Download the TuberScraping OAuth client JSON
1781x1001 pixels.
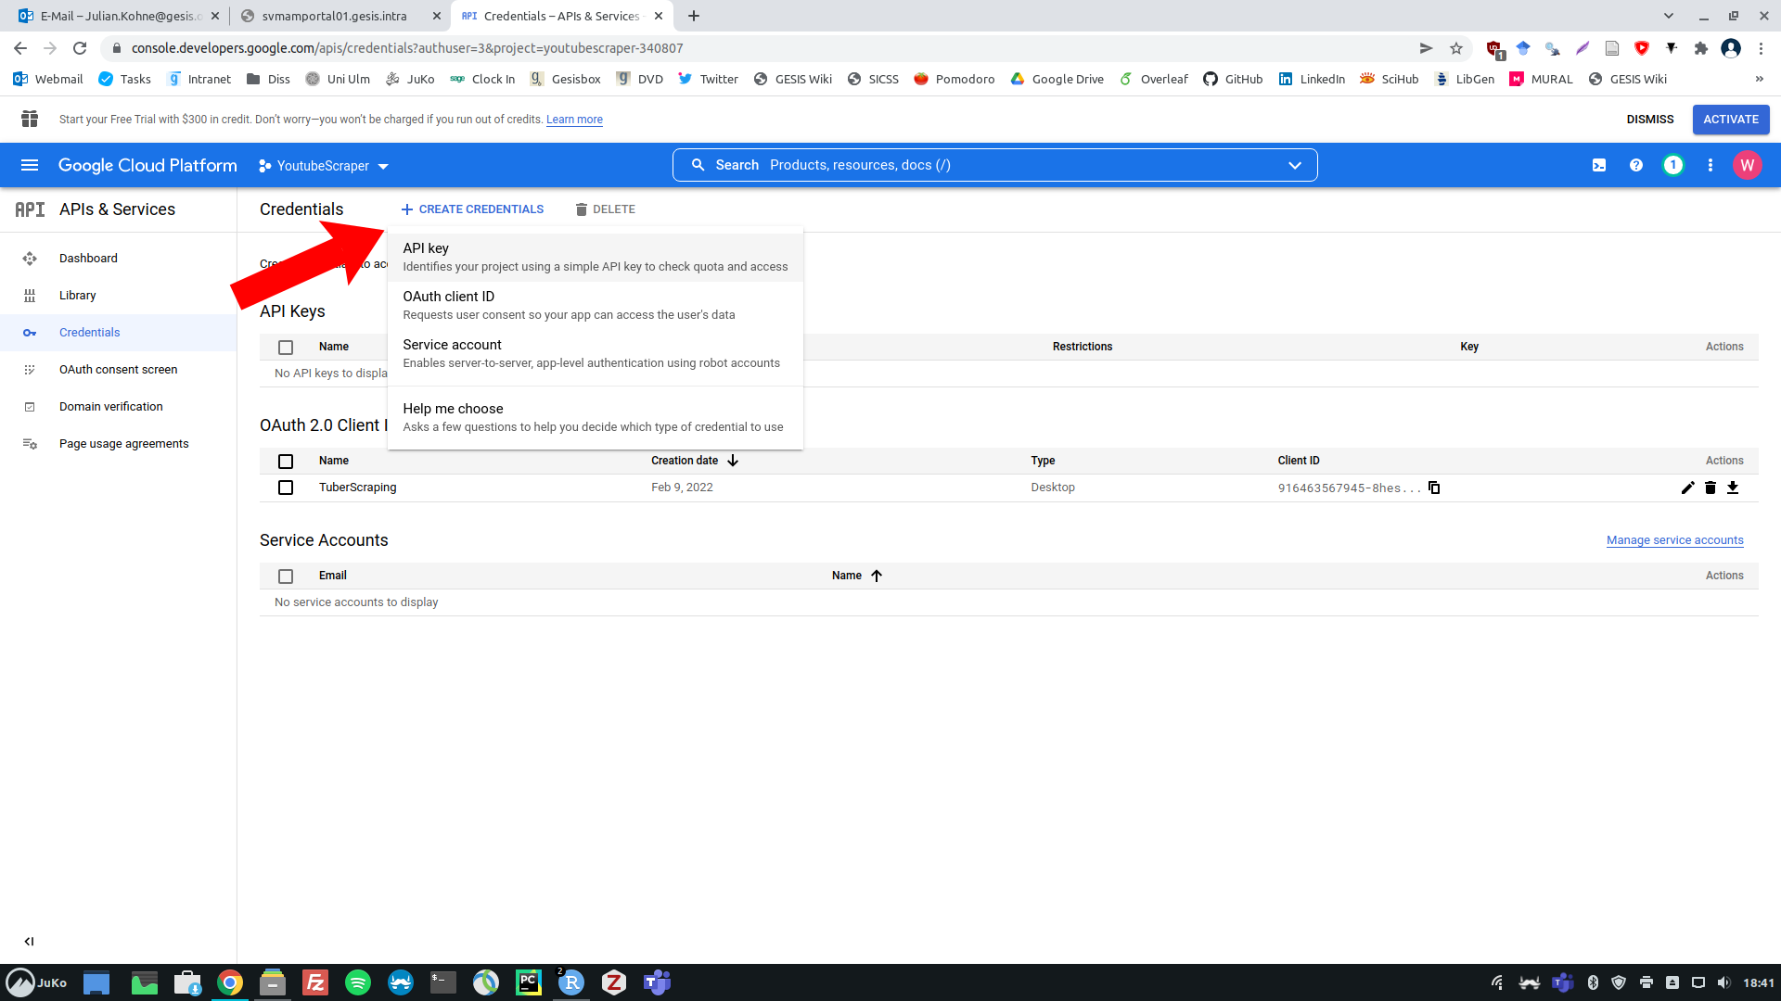click(x=1732, y=488)
